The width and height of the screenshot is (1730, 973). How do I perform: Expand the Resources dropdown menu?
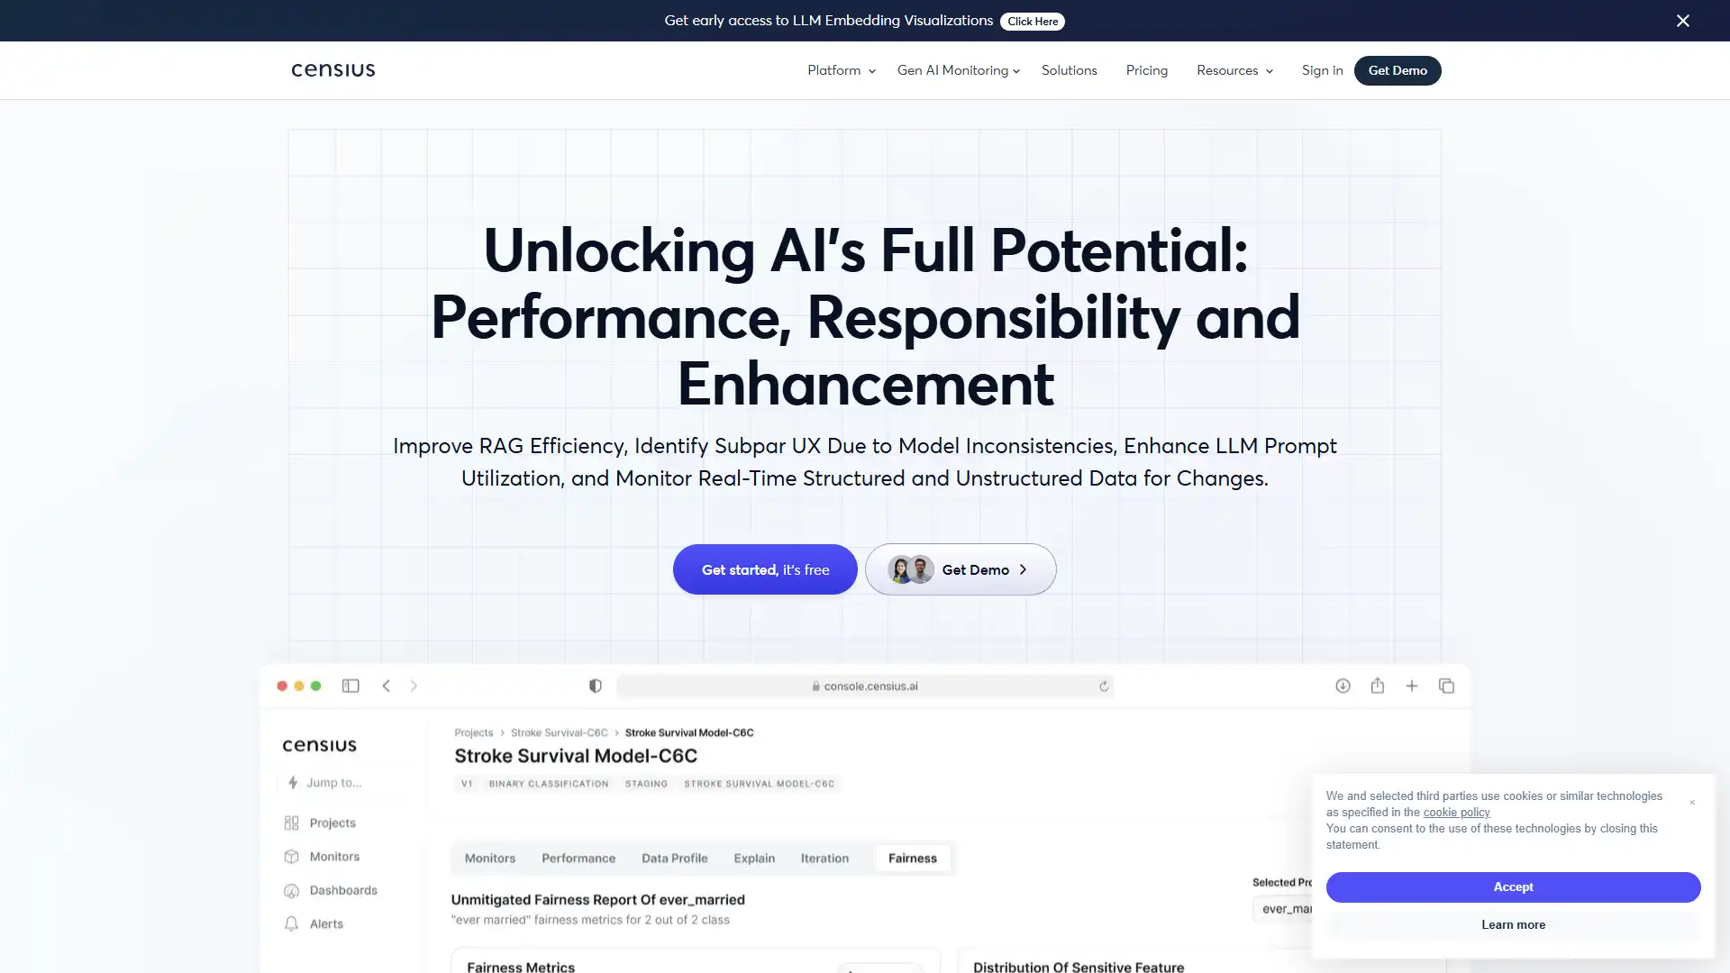(1235, 70)
